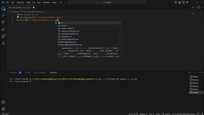204x115 pixels.
Task: Create a new terminal with plus icon
Action: (x=189, y=73)
